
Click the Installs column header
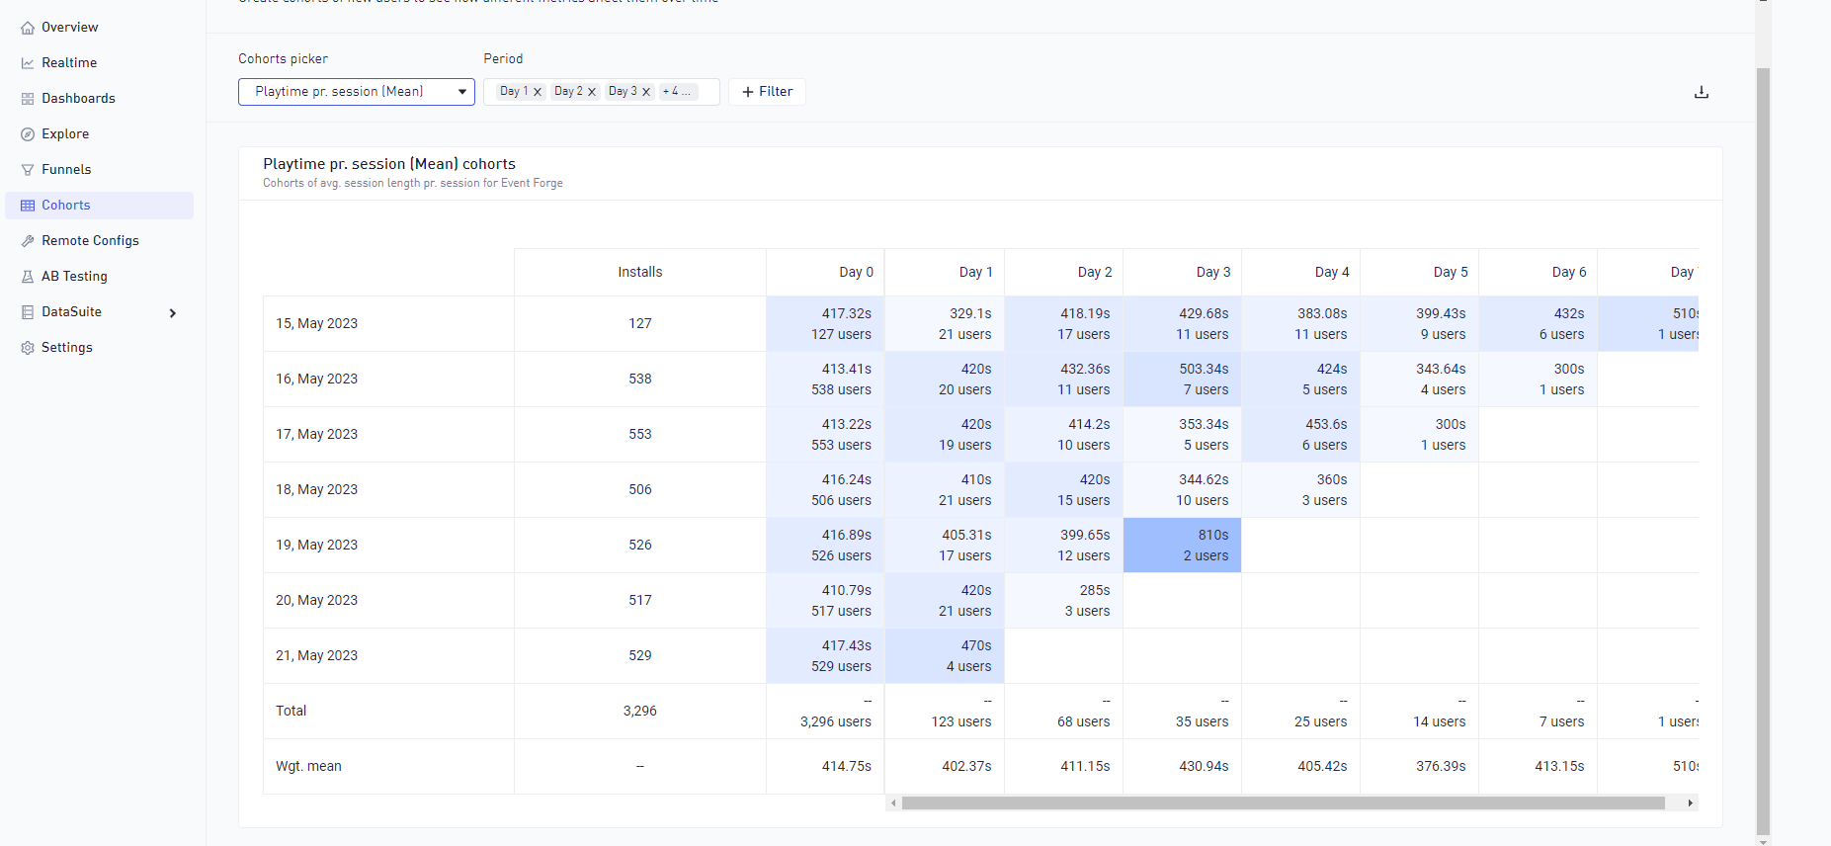(x=640, y=272)
